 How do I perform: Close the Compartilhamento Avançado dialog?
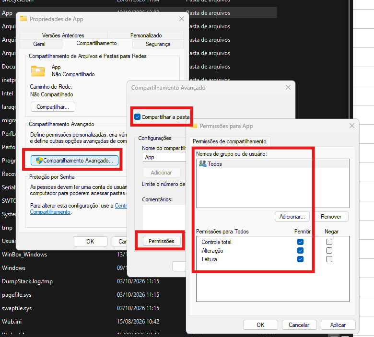[288, 87]
